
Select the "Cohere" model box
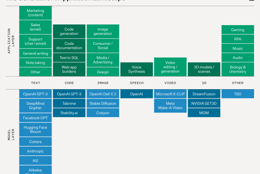pos(36,142)
